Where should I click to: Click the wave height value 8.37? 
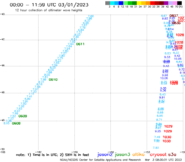click(x=87, y=21)
